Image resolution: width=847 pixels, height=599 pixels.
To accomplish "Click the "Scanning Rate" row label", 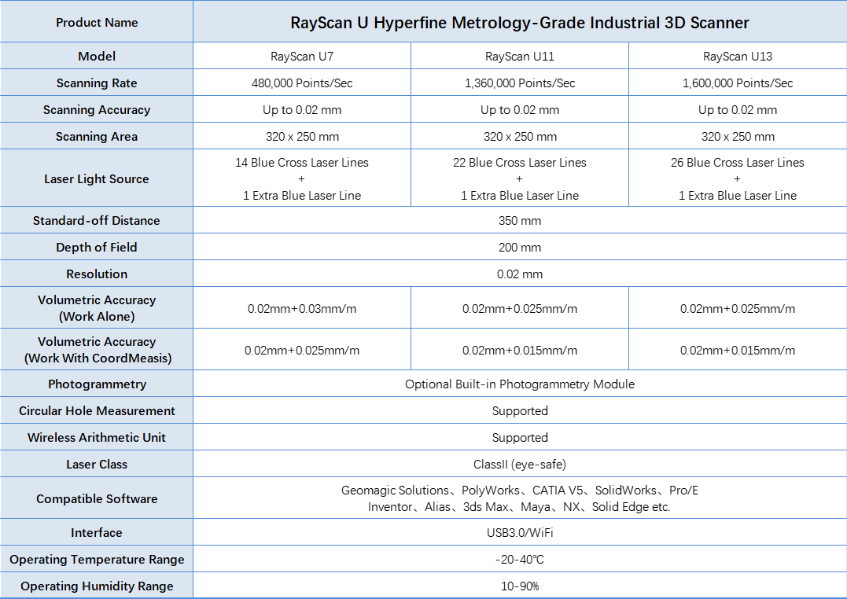I will [x=97, y=83].
